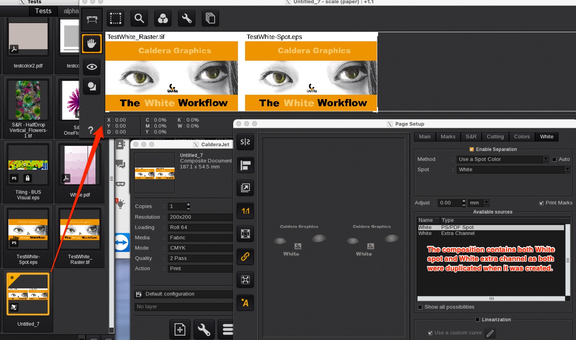Disable the Enable Separation checkbox
The width and height of the screenshot is (576, 340).
click(x=471, y=149)
